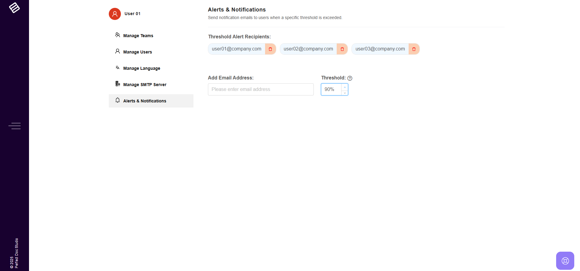
Task: Click the Threshold help question icon
Action: click(x=350, y=78)
